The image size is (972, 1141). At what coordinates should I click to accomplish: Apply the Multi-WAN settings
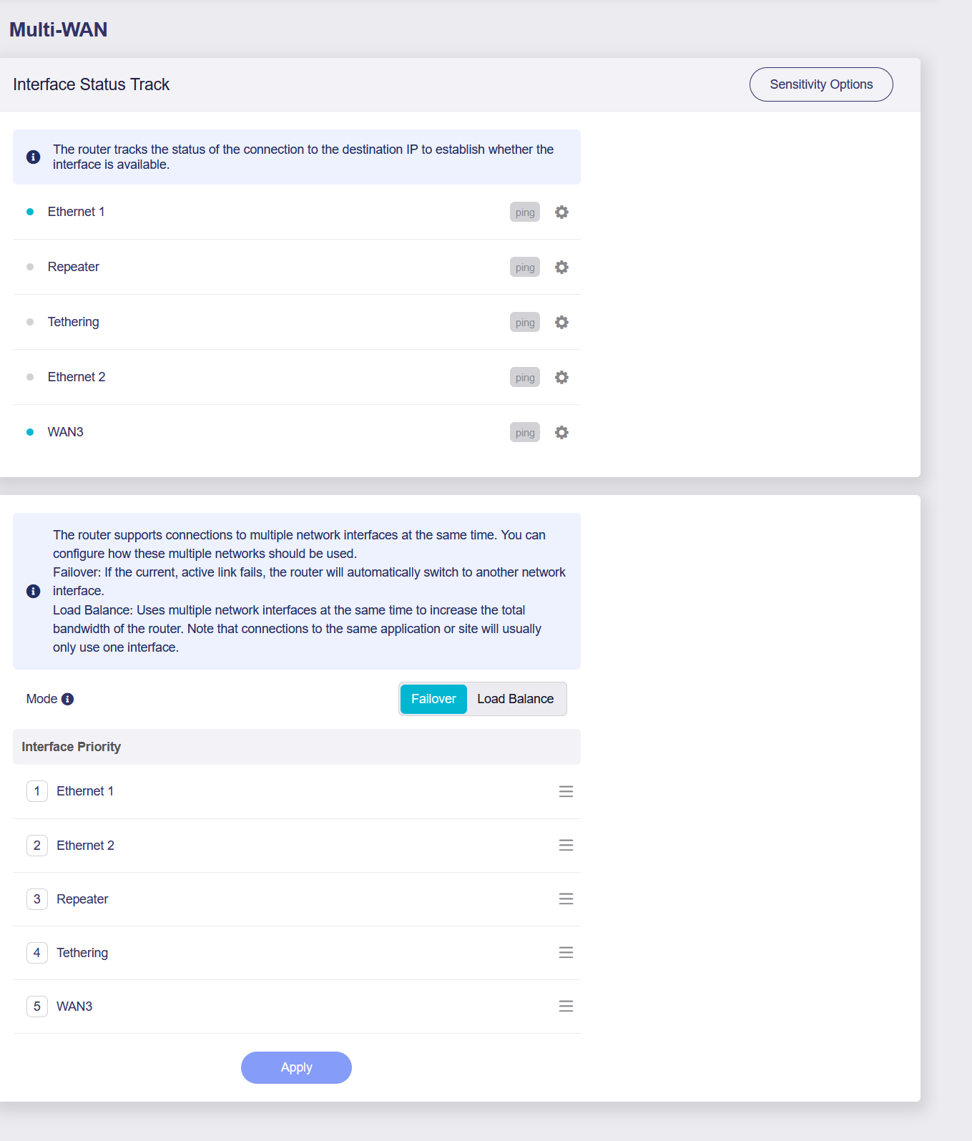[296, 1067]
